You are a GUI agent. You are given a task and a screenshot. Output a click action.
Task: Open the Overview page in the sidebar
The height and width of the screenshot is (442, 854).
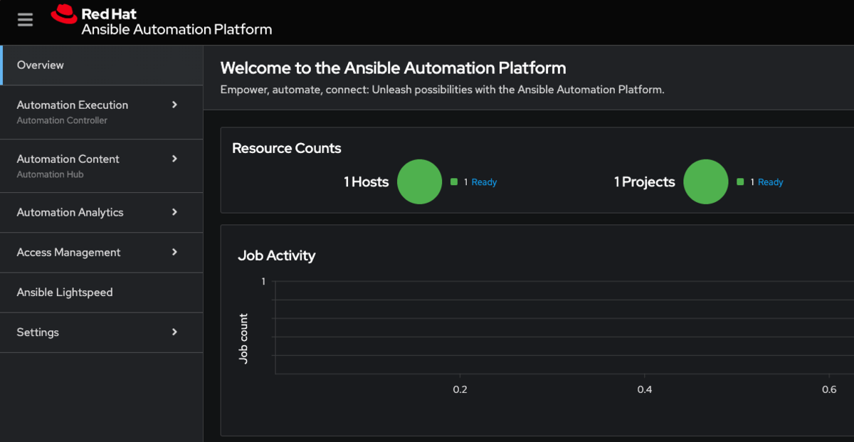102,65
